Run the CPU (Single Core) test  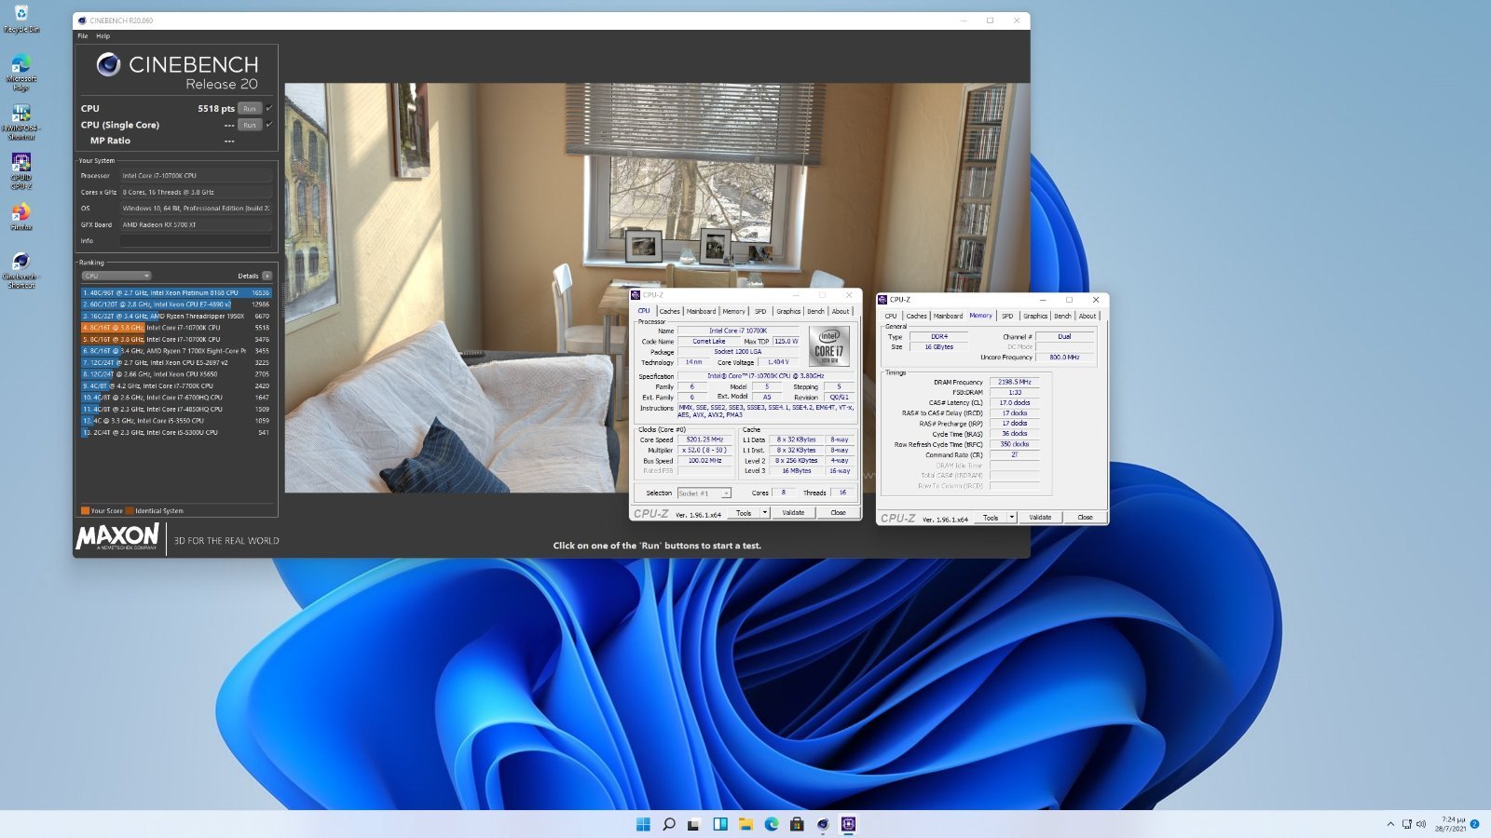tap(250, 125)
